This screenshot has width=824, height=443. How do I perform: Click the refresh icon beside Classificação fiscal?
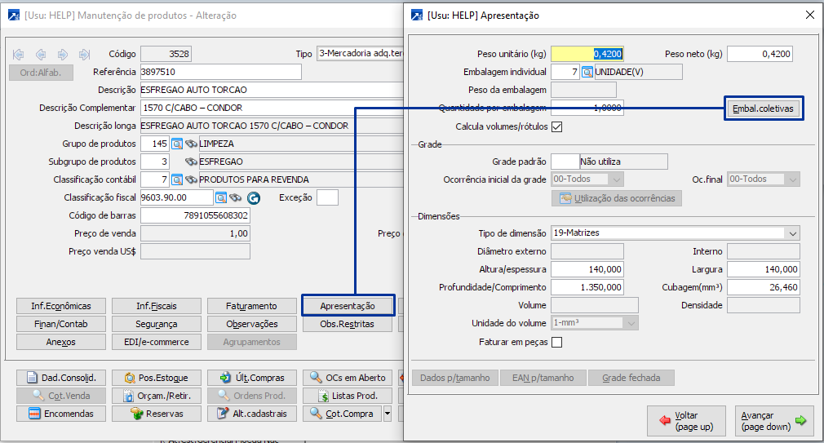tap(253, 197)
